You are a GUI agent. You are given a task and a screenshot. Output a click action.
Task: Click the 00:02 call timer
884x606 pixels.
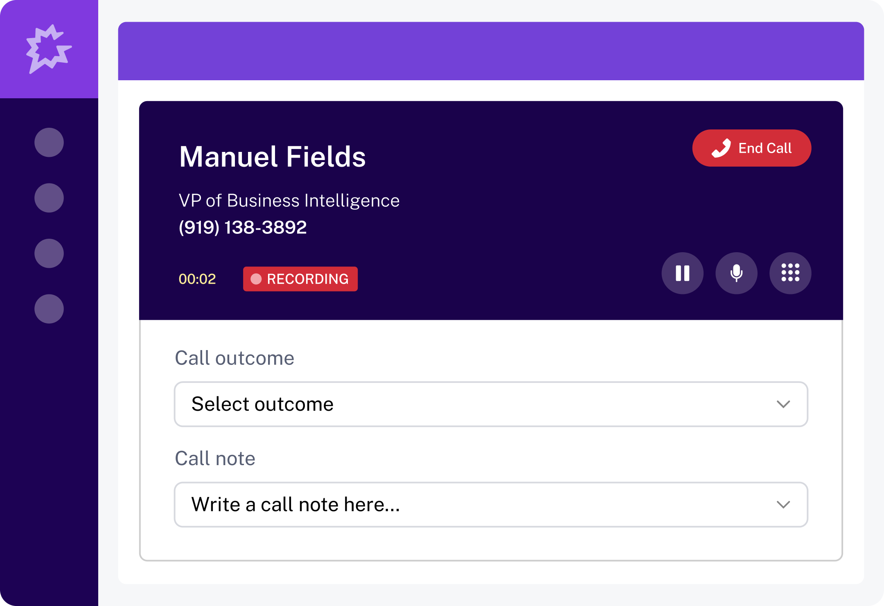[196, 279]
